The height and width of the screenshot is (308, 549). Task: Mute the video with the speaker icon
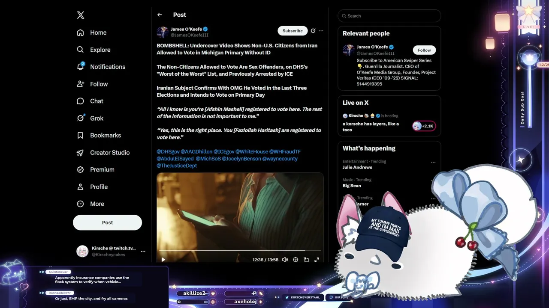point(285,260)
